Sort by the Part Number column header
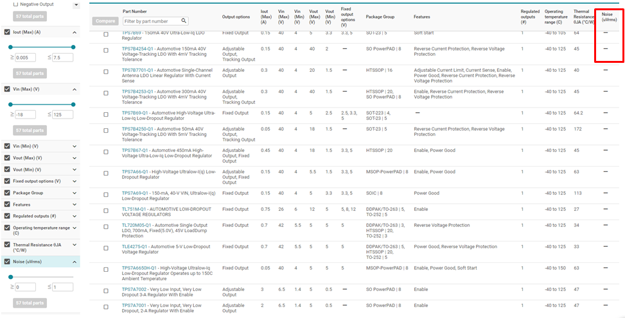625x318 pixels. [x=135, y=12]
